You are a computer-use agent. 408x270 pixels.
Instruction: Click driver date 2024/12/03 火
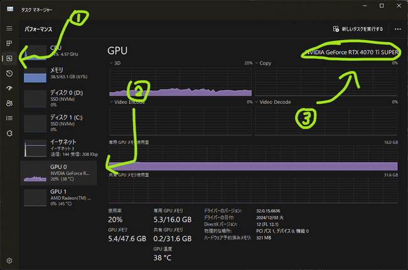pyautogui.click(x=270, y=217)
